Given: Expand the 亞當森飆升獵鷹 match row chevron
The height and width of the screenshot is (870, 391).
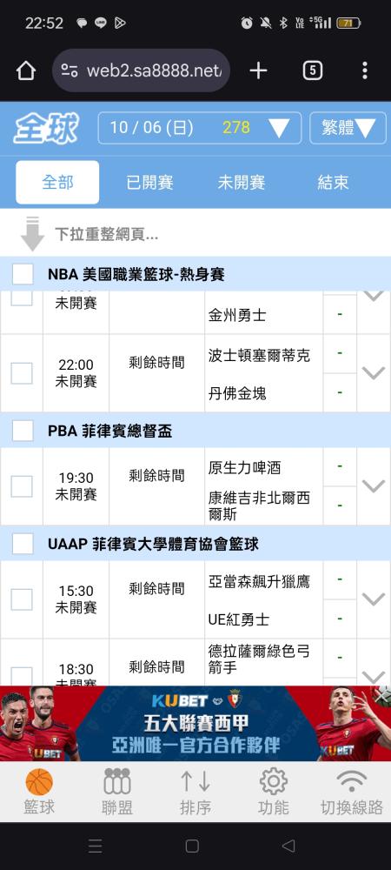Looking at the screenshot, I should pos(374,599).
